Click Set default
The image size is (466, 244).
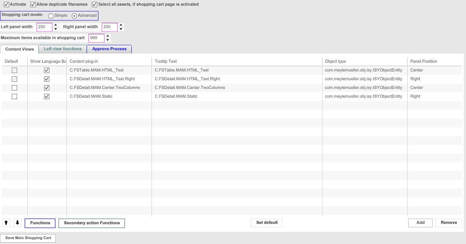point(267,222)
